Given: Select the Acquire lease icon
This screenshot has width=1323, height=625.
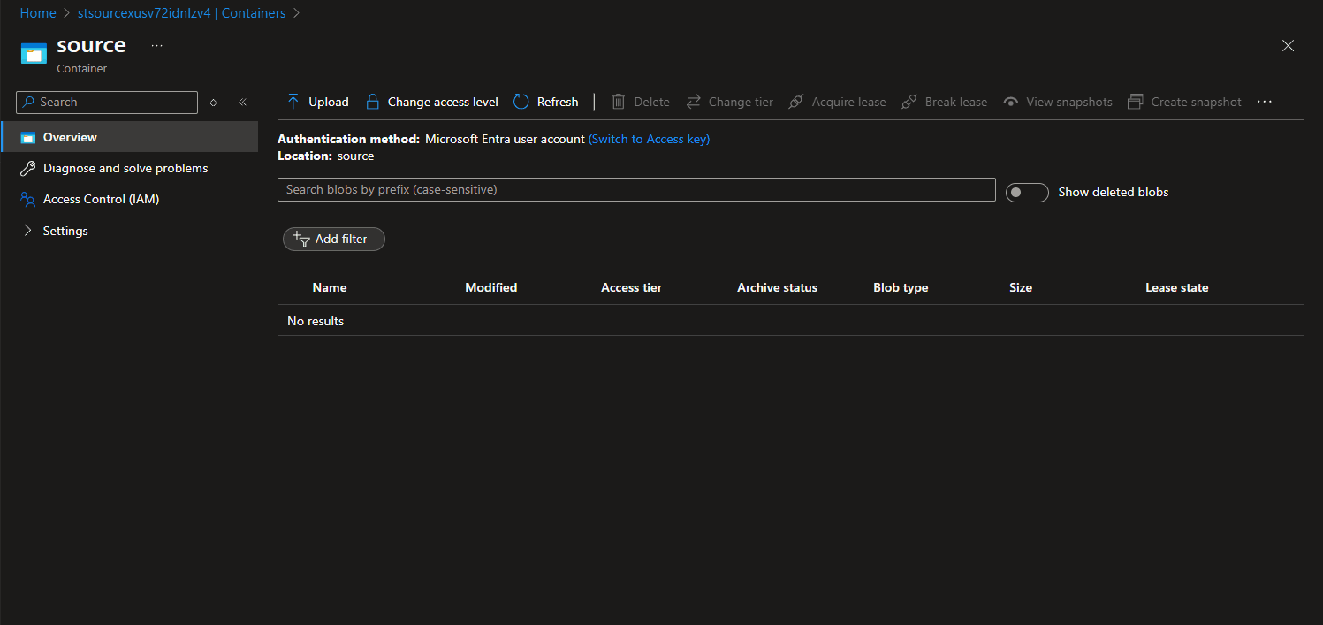Looking at the screenshot, I should [x=795, y=101].
